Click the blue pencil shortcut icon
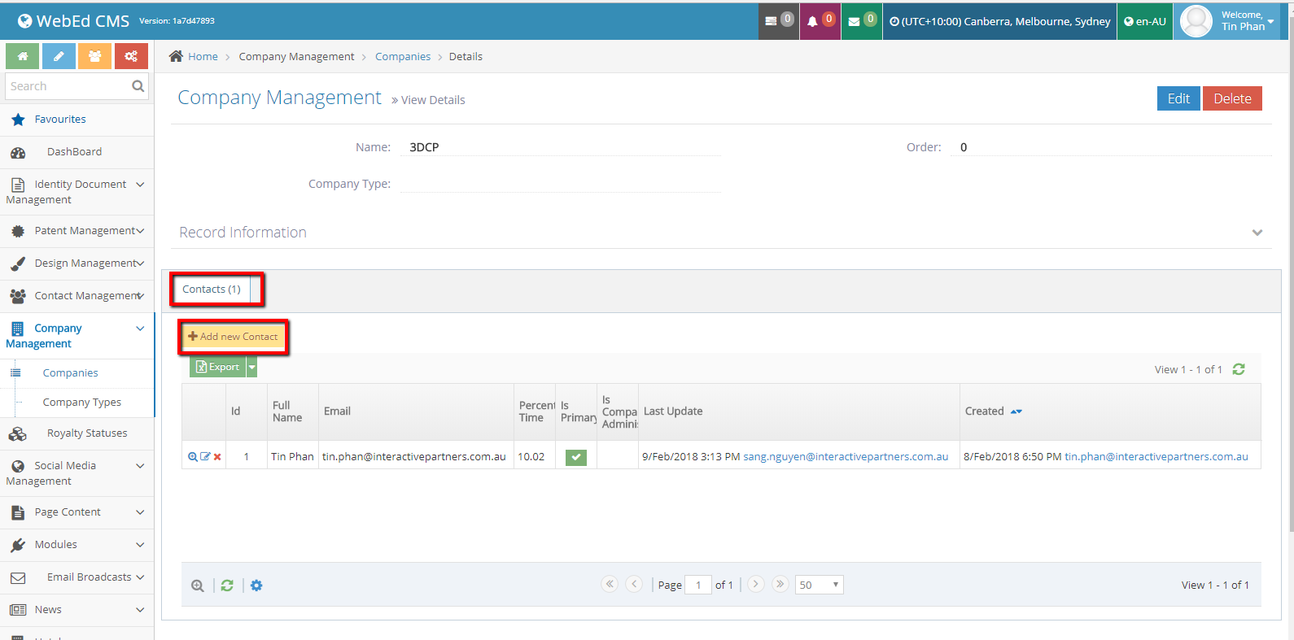1294x640 pixels. pos(59,56)
